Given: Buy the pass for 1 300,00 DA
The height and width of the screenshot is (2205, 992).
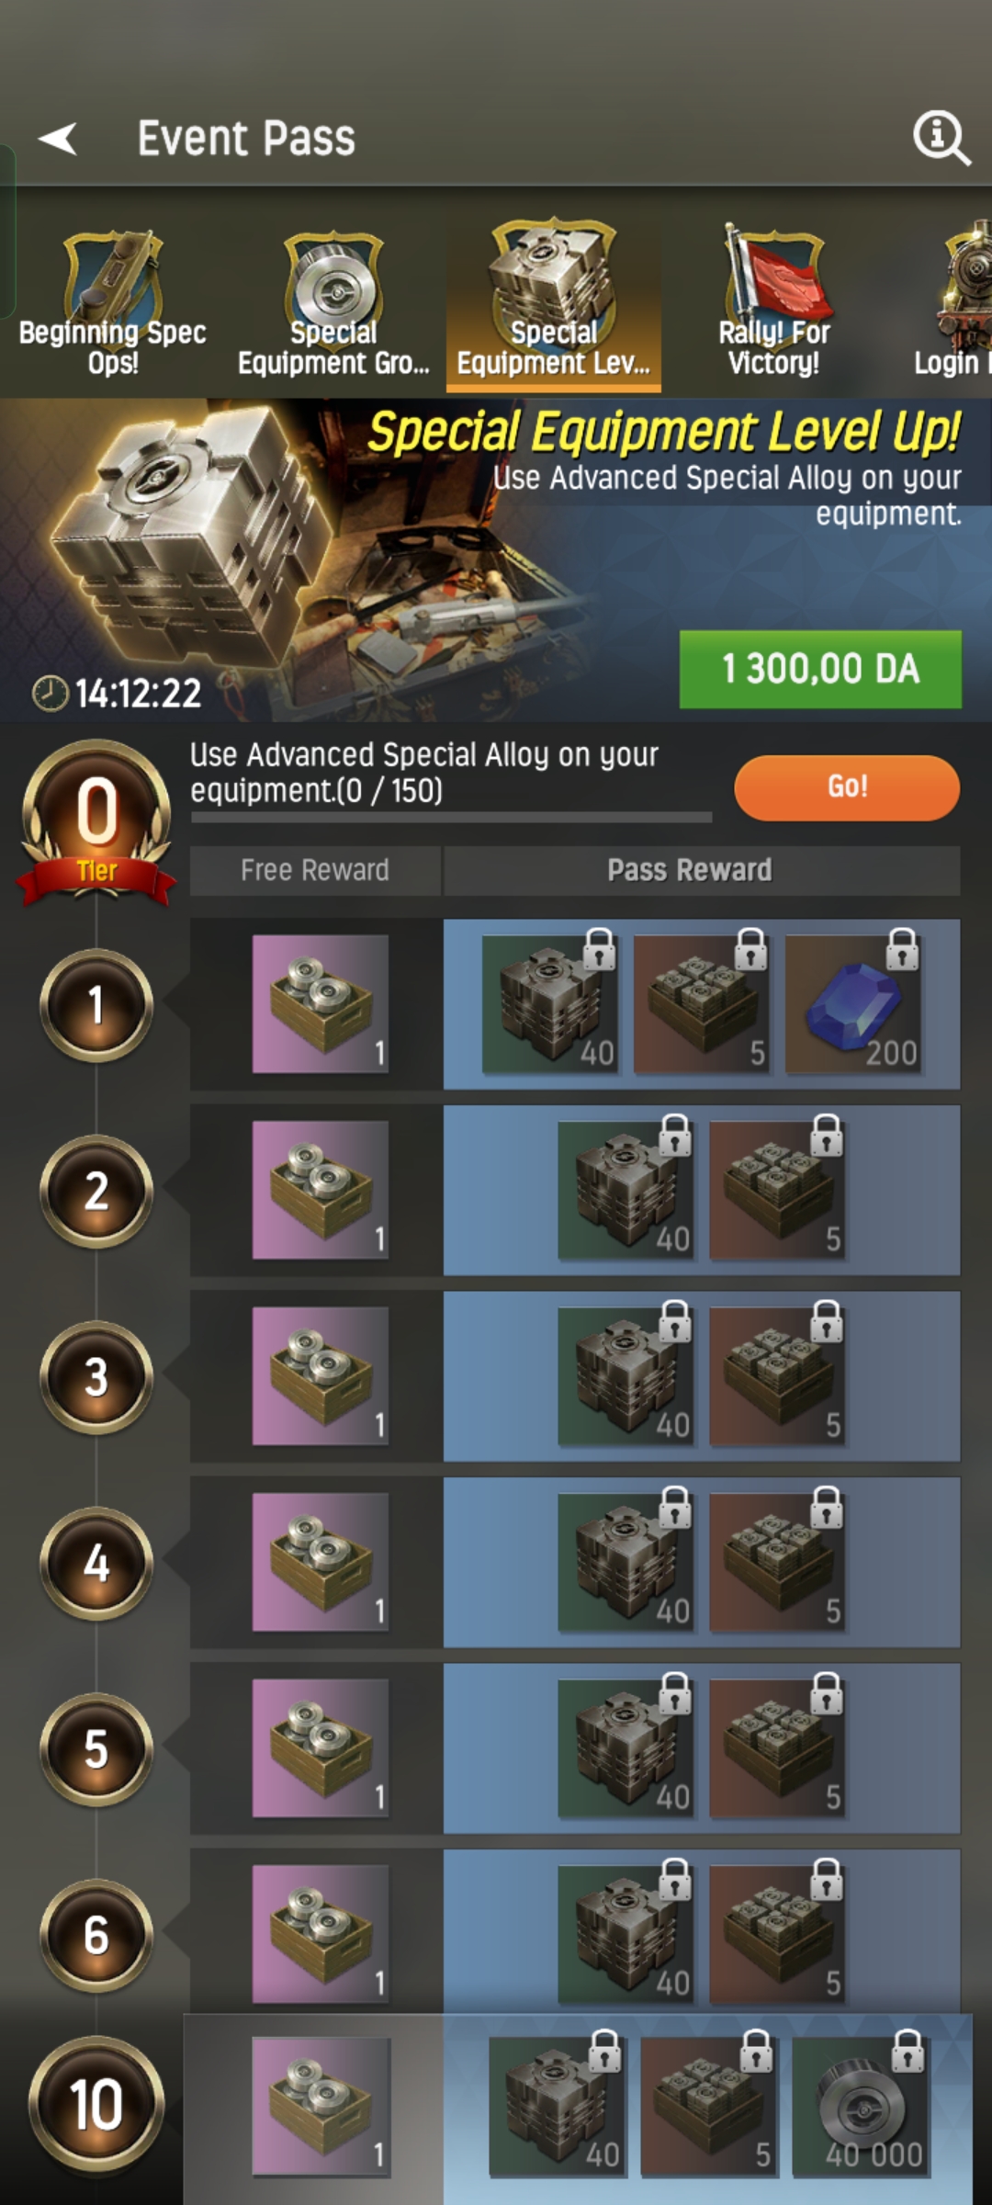Looking at the screenshot, I should (820, 669).
